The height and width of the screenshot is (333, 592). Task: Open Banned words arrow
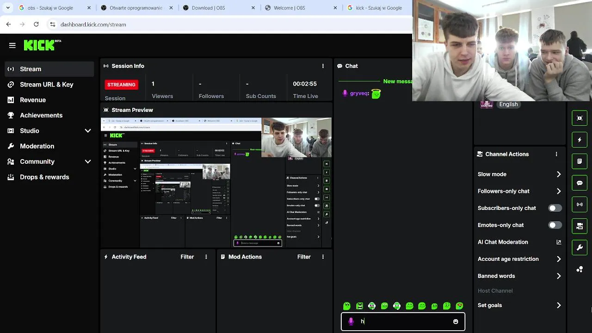click(559, 276)
